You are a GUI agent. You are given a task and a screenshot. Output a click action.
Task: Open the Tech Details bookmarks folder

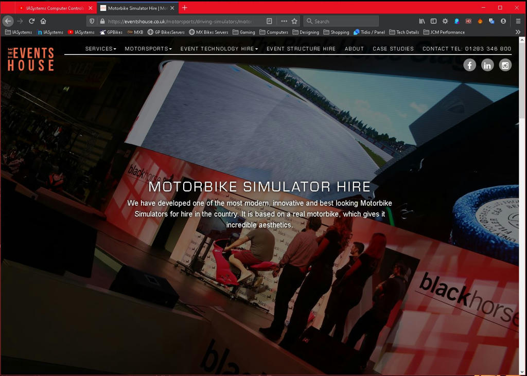pos(404,32)
